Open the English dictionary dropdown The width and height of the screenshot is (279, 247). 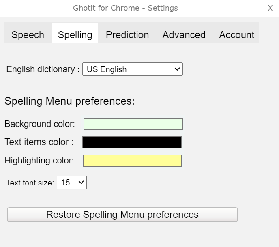pos(133,69)
